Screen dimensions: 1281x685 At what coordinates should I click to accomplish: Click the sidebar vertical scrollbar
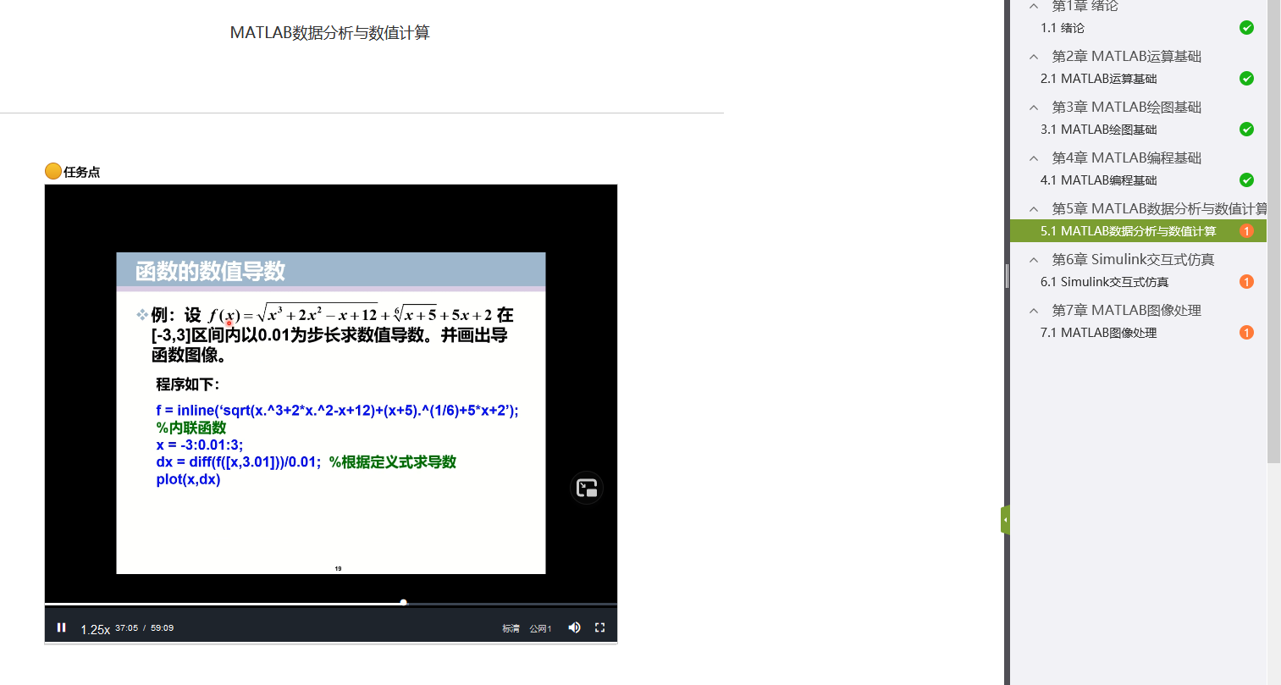tap(1273, 231)
